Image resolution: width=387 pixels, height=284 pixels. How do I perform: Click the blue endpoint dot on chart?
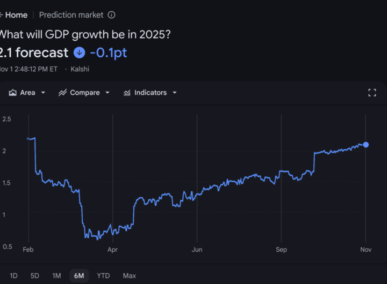click(366, 145)
